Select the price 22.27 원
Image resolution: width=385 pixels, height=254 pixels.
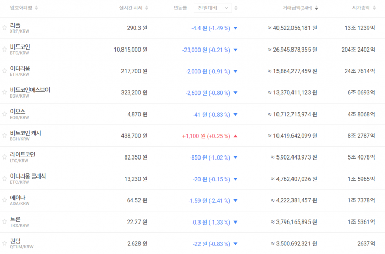tap(137, 222)
